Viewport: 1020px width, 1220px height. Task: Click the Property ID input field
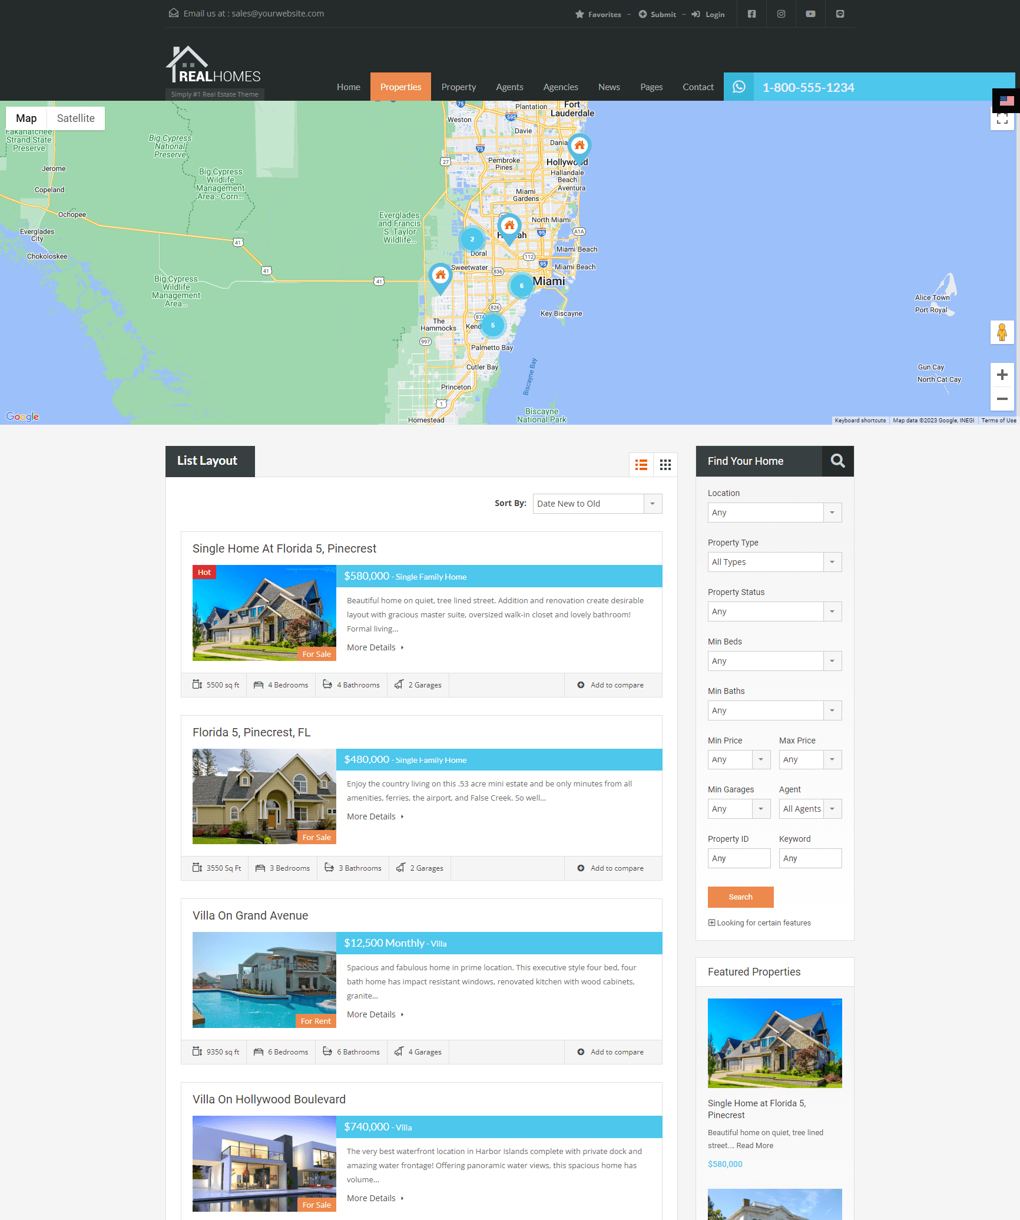(739, 858)
